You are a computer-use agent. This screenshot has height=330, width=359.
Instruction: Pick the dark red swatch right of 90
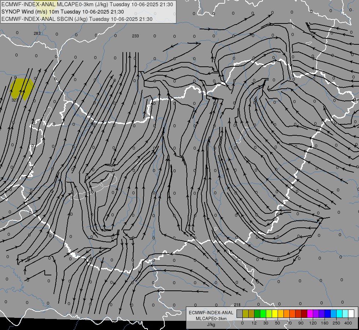tap(304, 313)
